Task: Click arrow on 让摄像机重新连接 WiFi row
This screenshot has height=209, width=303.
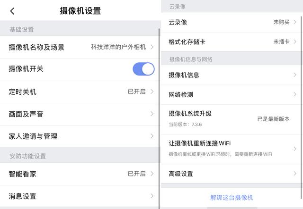Action: click(295, 148)
